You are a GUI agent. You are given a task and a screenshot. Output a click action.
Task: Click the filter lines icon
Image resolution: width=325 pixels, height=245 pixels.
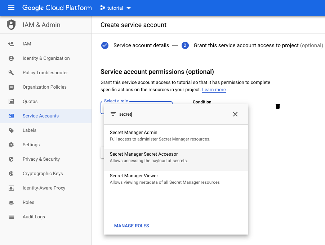(x=113, y=114)
